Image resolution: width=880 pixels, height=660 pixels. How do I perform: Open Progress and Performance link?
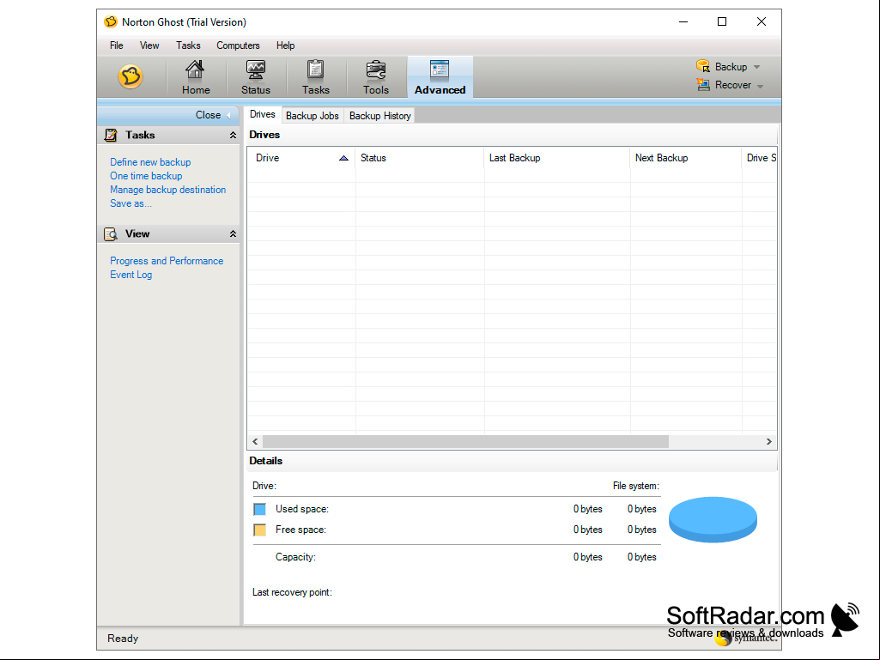click(x=167, y=261)
